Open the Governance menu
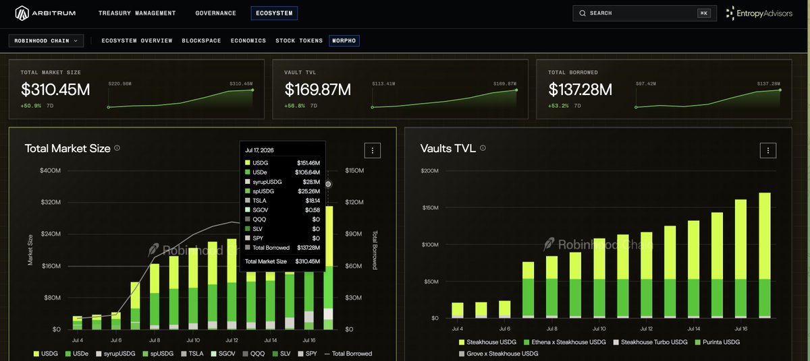810x361 pixels. (x=216, y=13)
